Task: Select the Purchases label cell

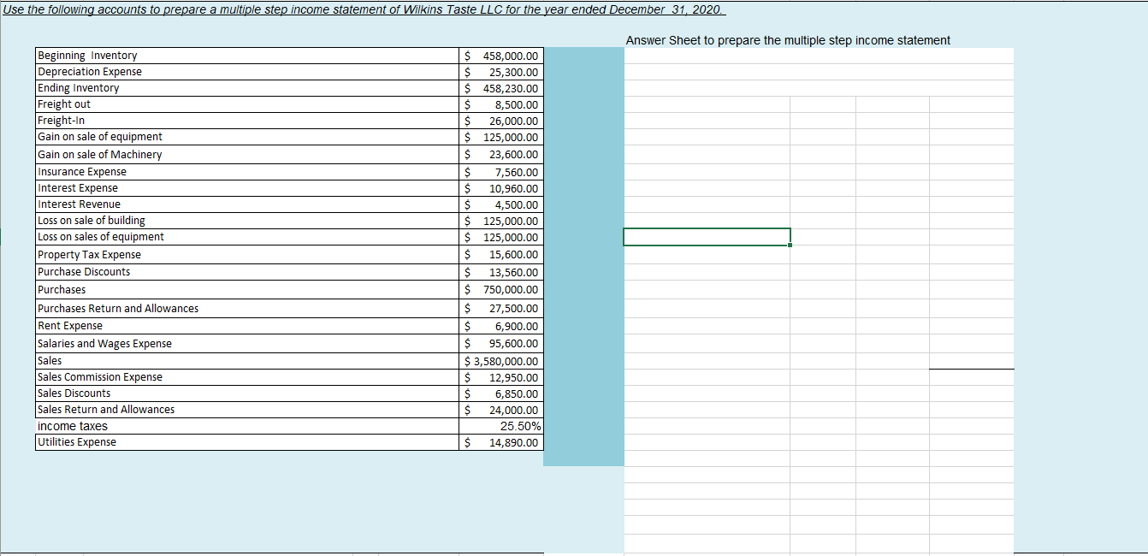Action: 248,290
